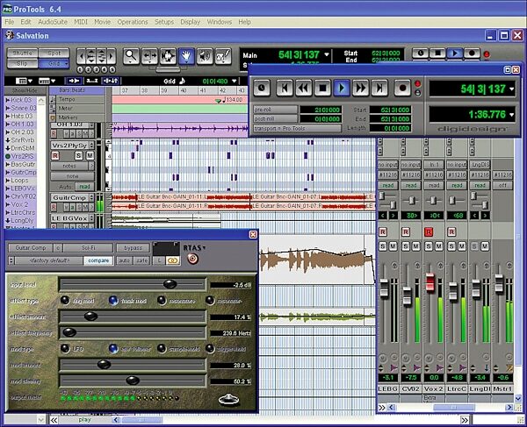Click Rewind in the Transport window
Viewport: 527px width, 427px height.
(x=304, y=88)
